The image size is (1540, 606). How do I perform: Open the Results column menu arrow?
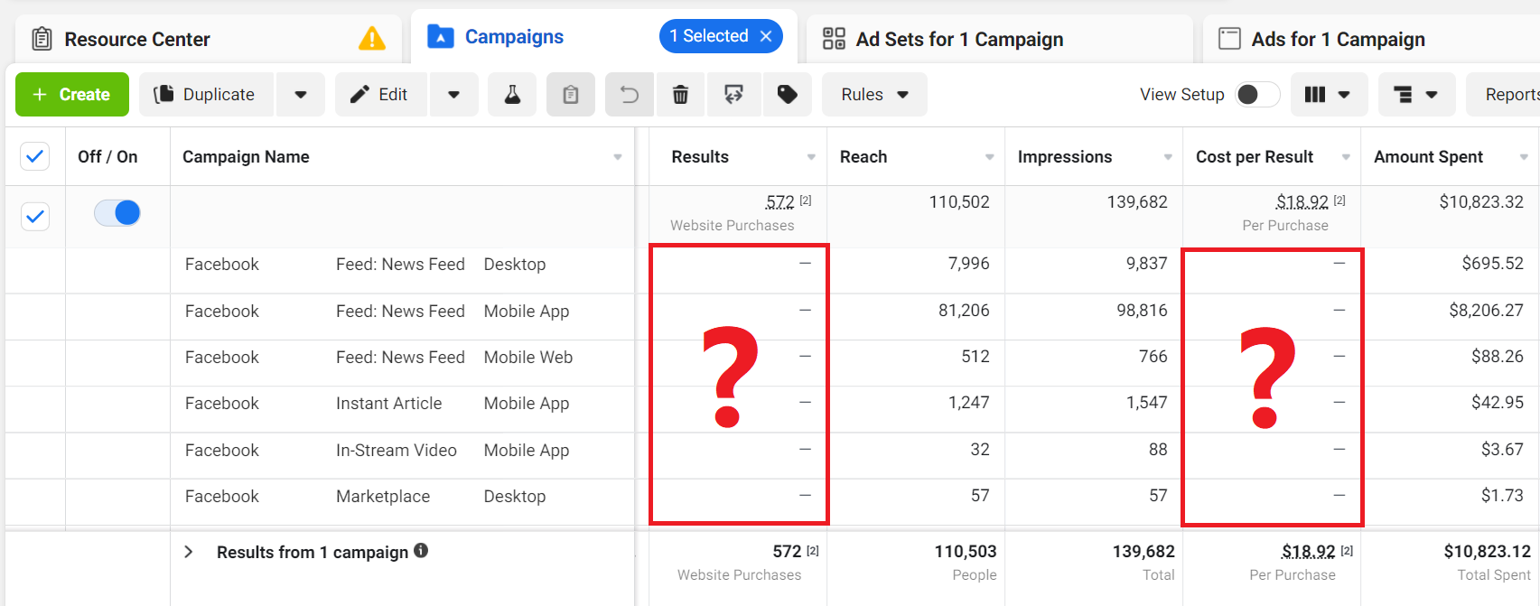tap(811, 157)
